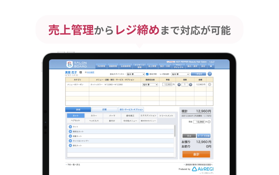This screenshot has height=175, width=279.
Task: Open 予約管理 in the navigation bar
Action: [x=101, y=66]
